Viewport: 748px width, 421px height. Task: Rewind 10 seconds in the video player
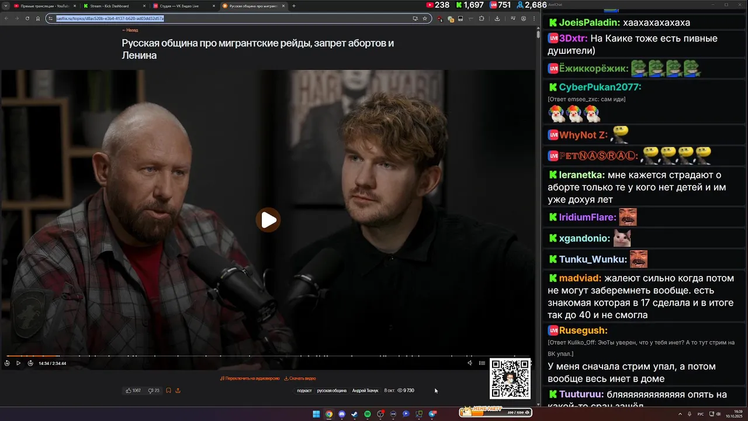7,363
